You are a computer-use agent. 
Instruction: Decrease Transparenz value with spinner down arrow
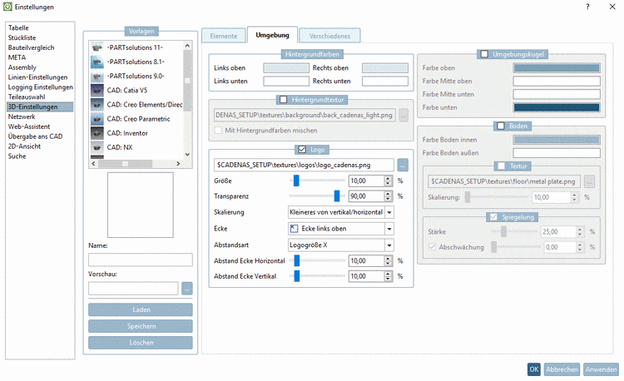click(388, 199)
